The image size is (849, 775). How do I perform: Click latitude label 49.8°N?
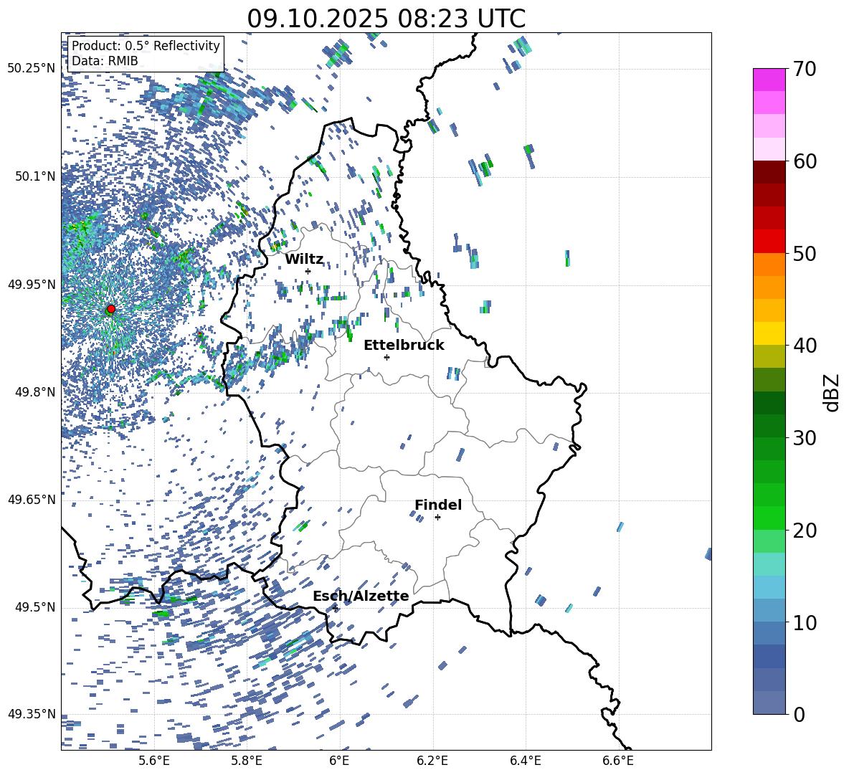pos(36,392)
